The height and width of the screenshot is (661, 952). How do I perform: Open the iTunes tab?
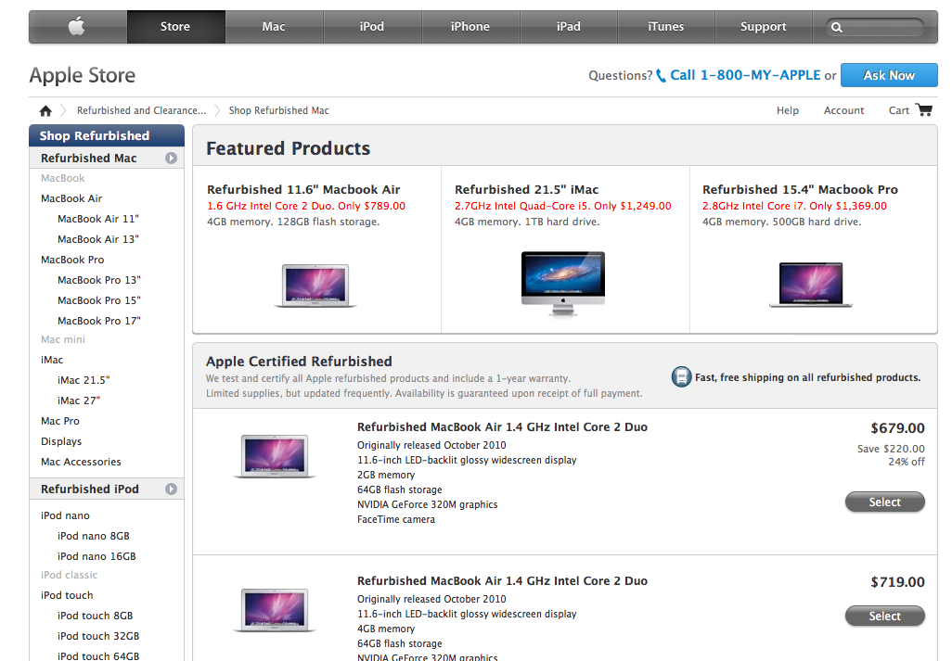coord(665,27)
